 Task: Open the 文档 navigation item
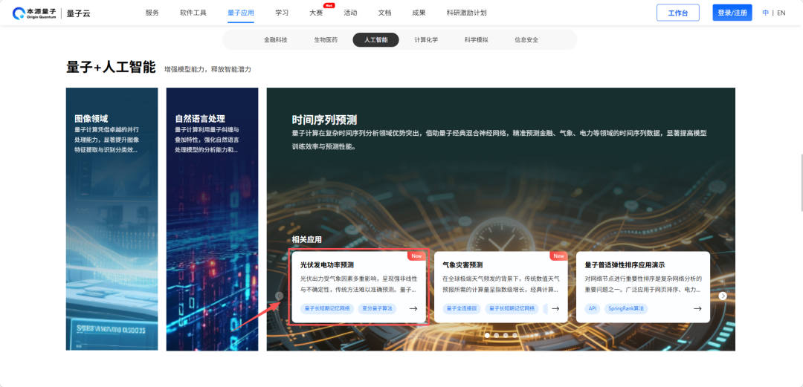pos(384,13)
